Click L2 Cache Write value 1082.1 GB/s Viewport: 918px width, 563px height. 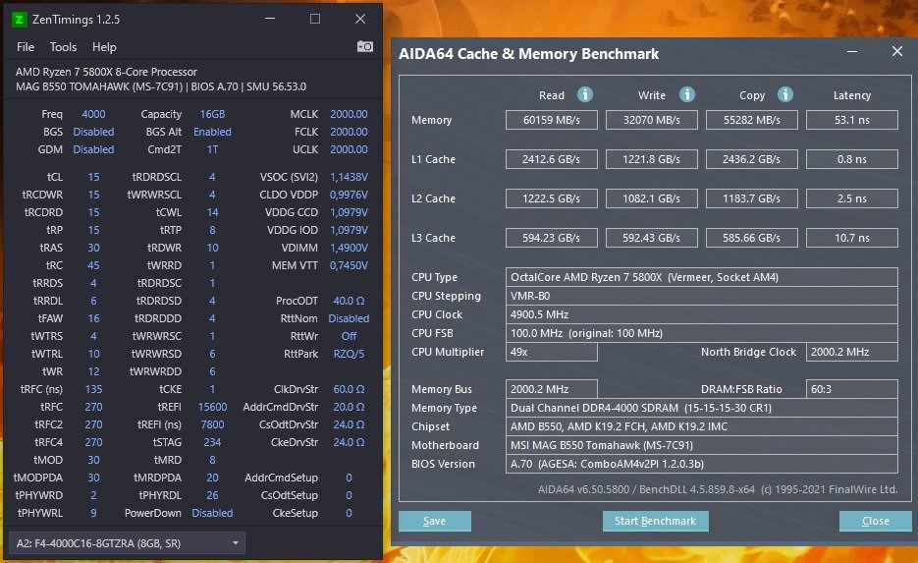click(652, 198)
